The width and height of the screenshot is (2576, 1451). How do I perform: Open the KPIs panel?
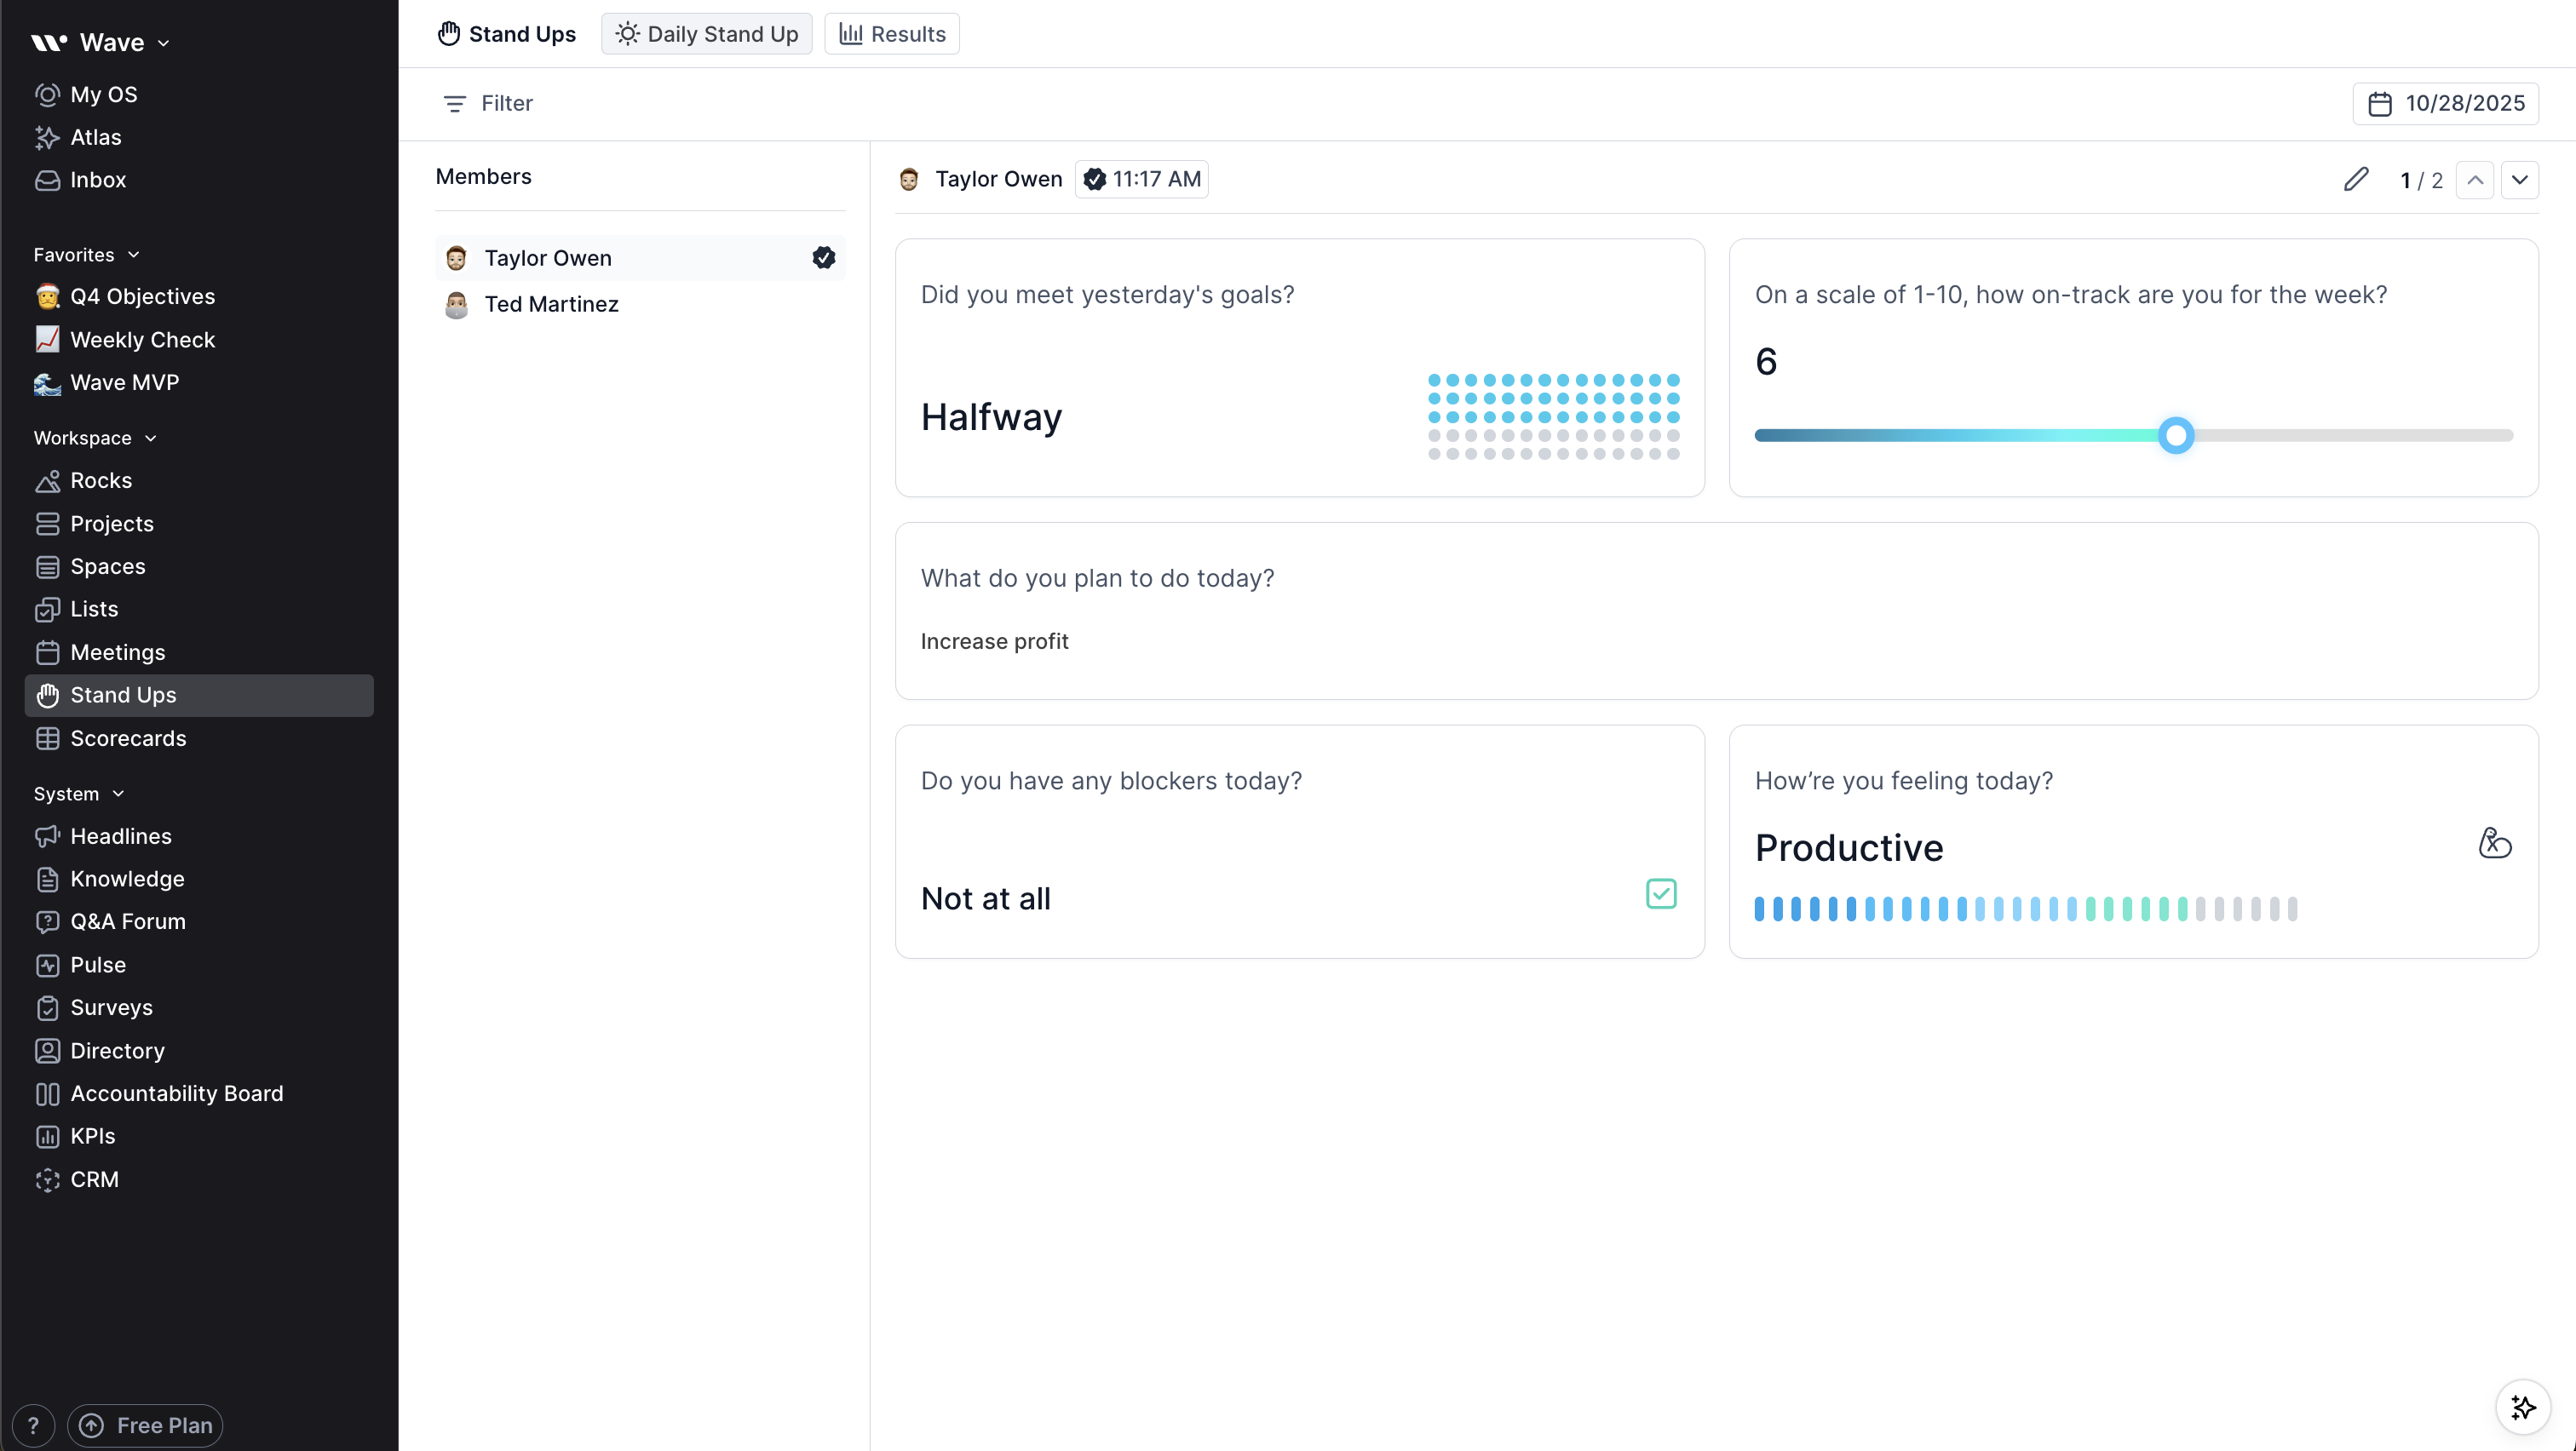click(x=91, y=1136)
